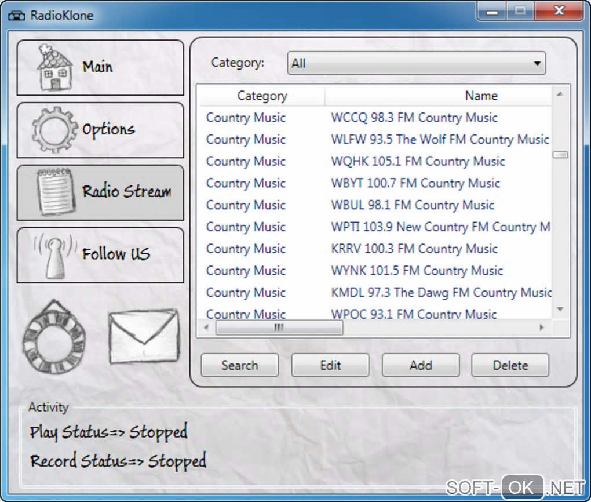This screenshot has height=502, width=591.
Task: Open the Main section with house icon
Action: [100, 68]
